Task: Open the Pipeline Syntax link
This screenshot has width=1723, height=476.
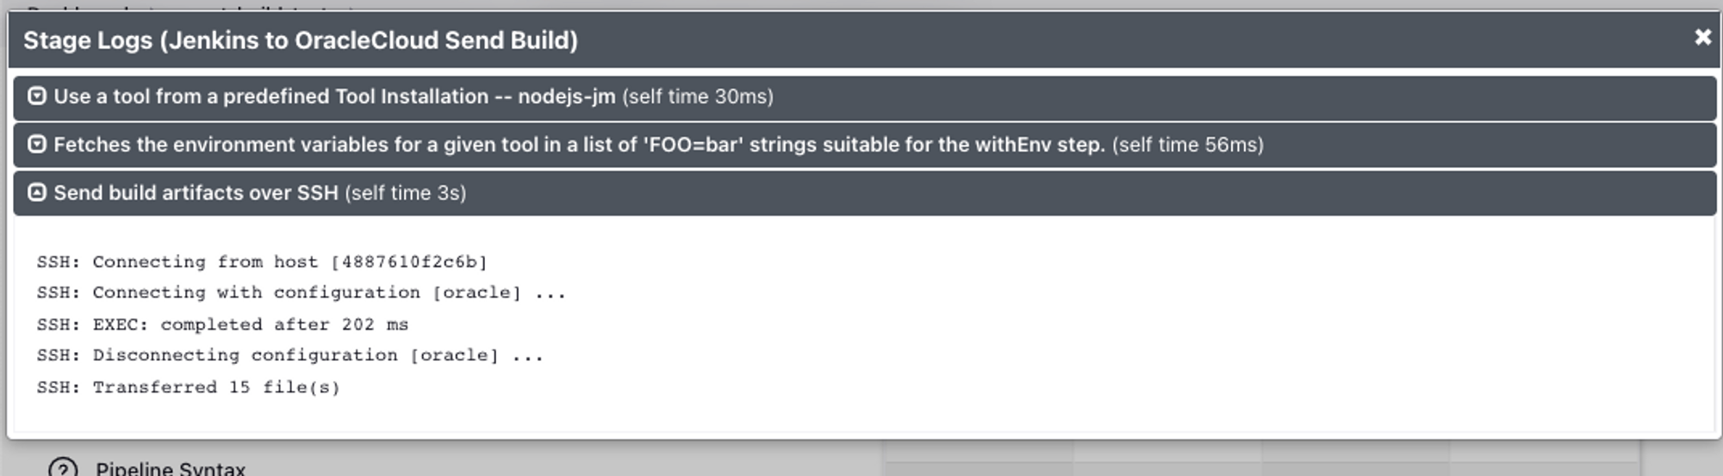Action: click(x=171, y=468)
